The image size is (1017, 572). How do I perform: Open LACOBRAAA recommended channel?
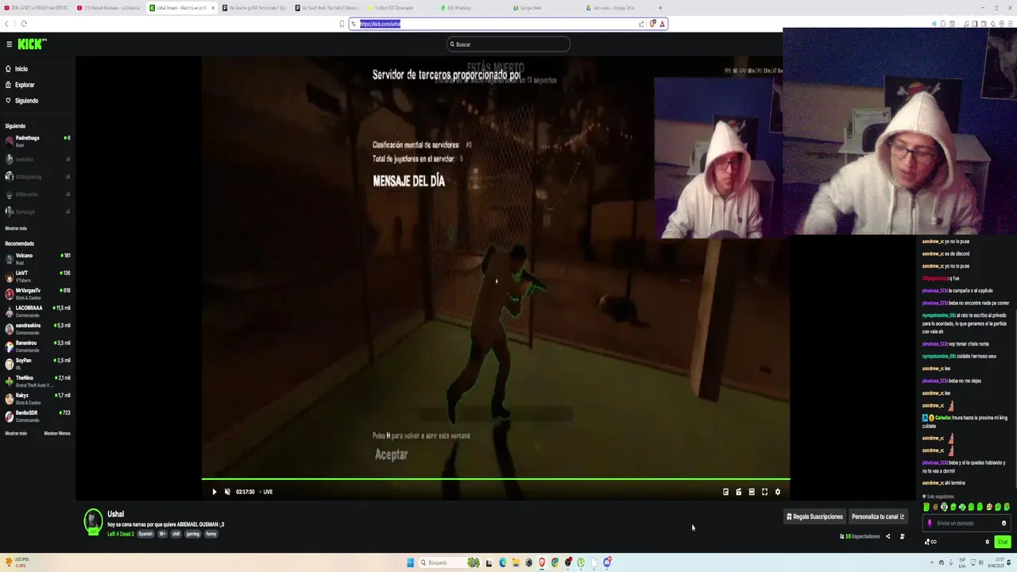tap(37, 311)
